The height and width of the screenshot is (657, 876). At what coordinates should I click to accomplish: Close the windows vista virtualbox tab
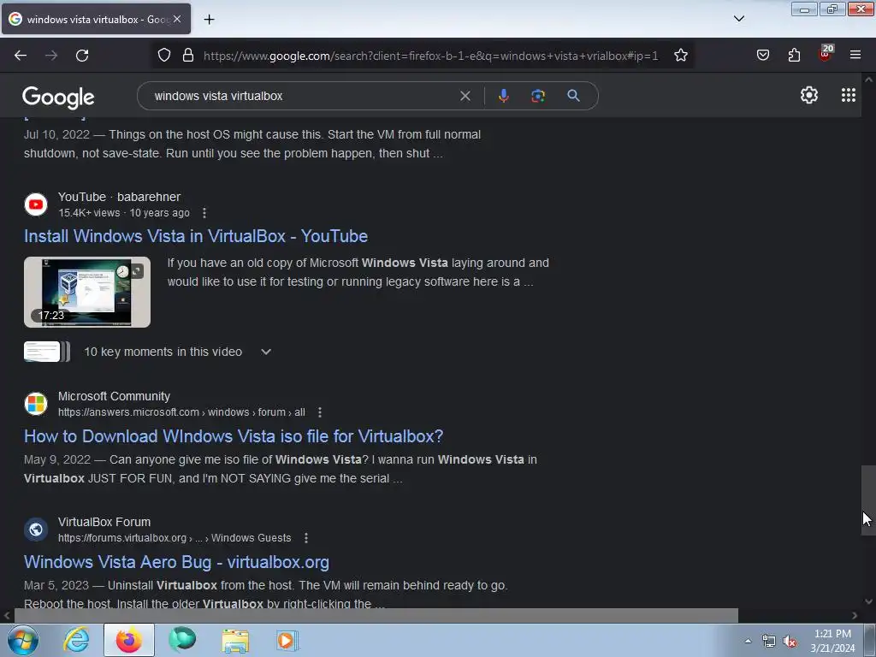(x=177, y=19)
